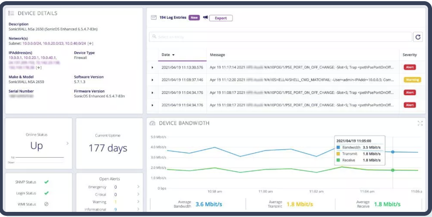
Task: Click the yellow Transmit swatch in the tooltip
Action: pos(338,154)
